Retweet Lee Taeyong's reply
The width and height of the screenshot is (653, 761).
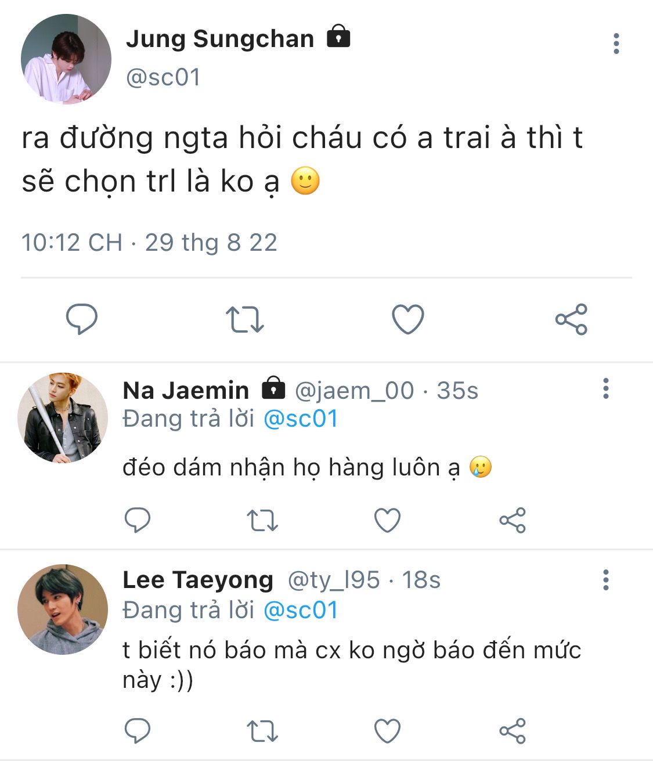262,731
